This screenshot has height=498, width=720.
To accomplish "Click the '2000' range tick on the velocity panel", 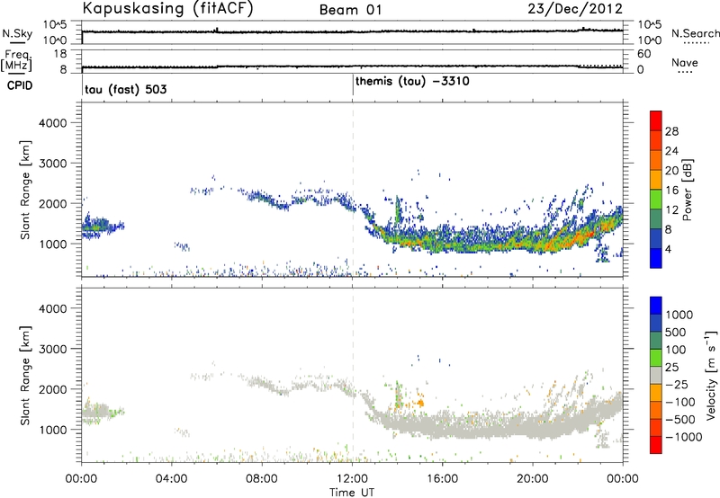I will pos(52,389).
